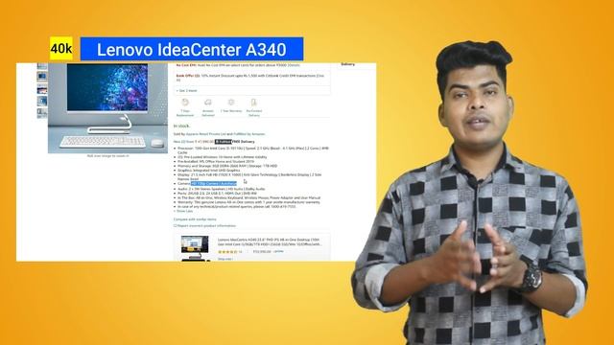Click the main Lenovo all-in-one product image
This screenshot has height=345, width=614.
point(107,108)
